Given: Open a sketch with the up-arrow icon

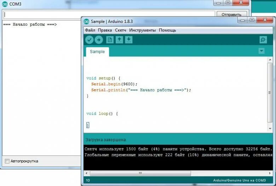Looking at the screenshot, I should 119,40.
